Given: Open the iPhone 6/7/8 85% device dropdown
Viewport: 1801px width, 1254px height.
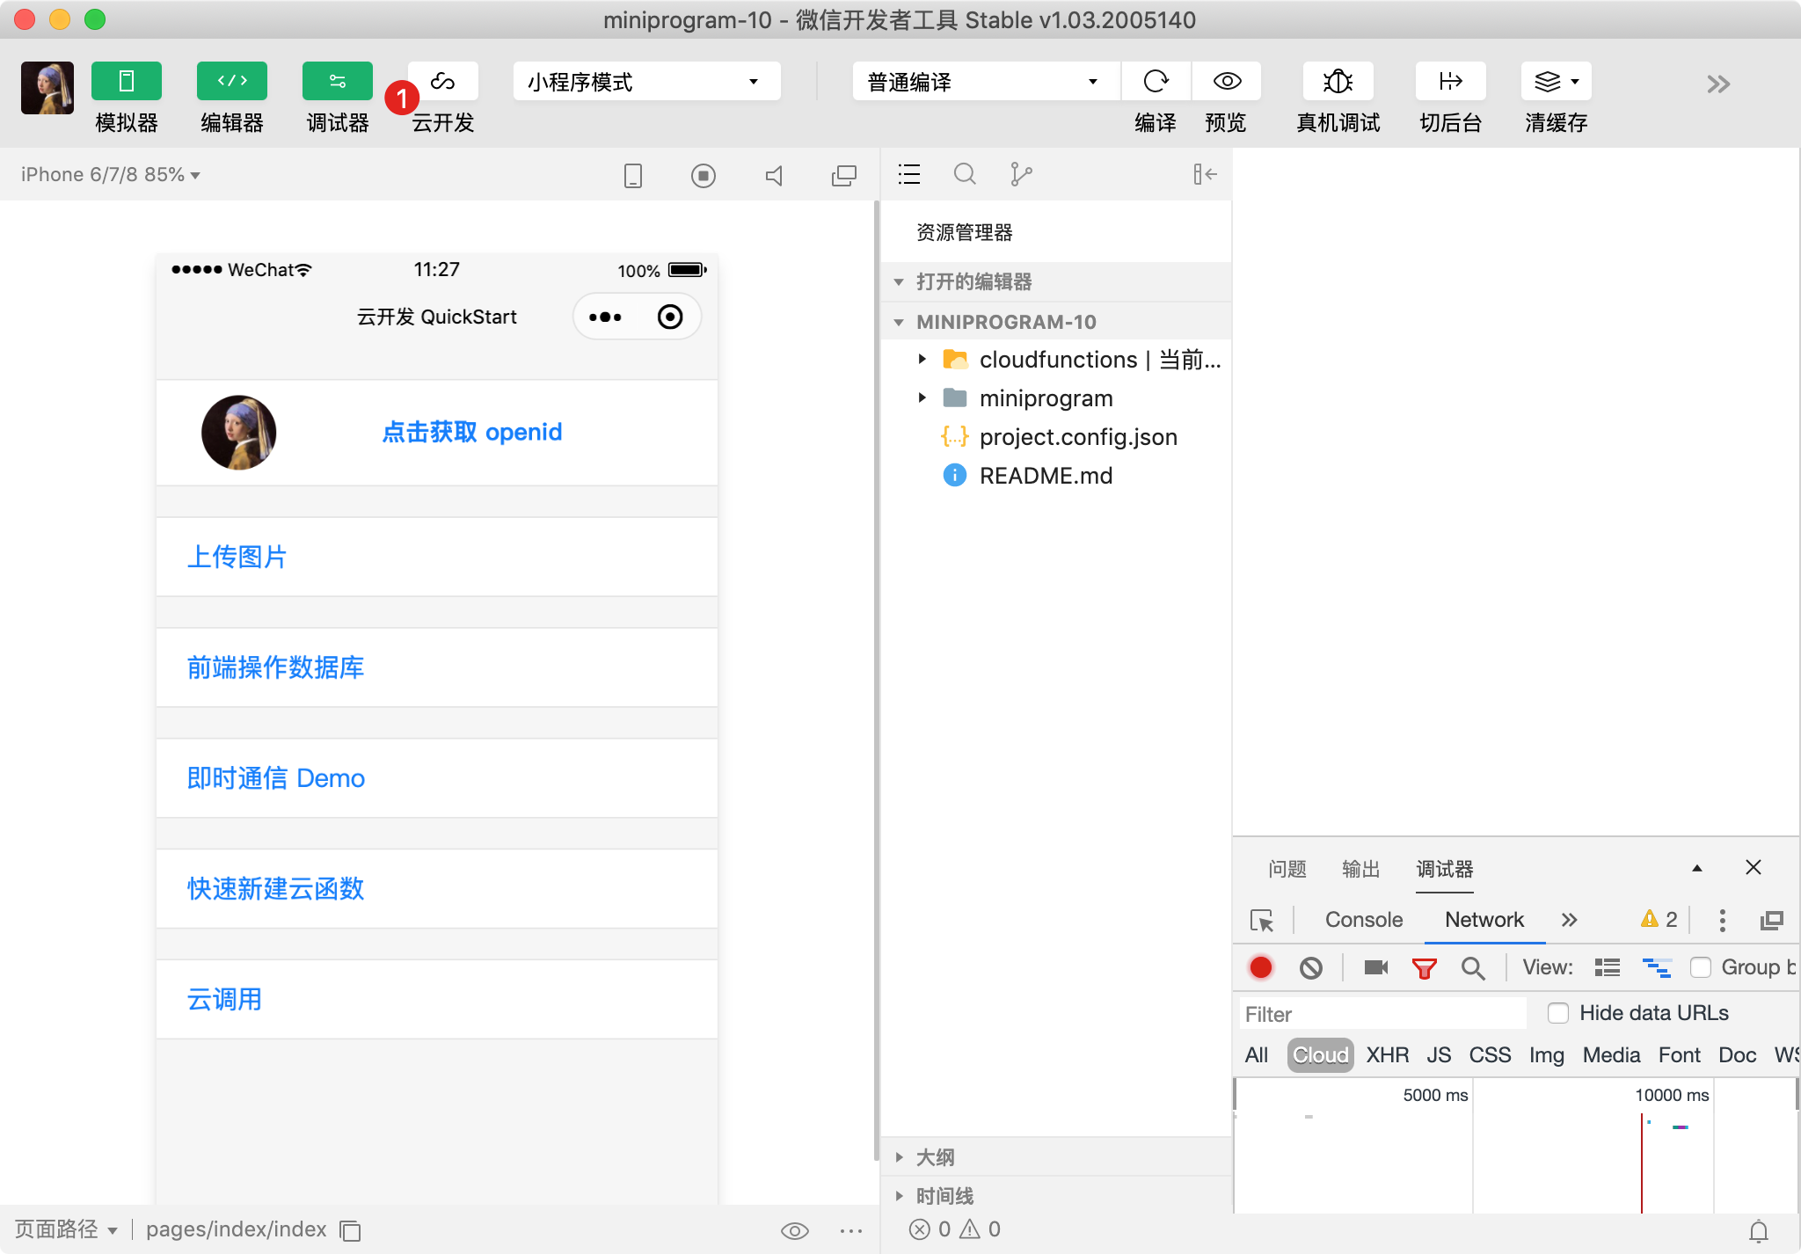Looking at the screenshot, I should click(111, 174).
